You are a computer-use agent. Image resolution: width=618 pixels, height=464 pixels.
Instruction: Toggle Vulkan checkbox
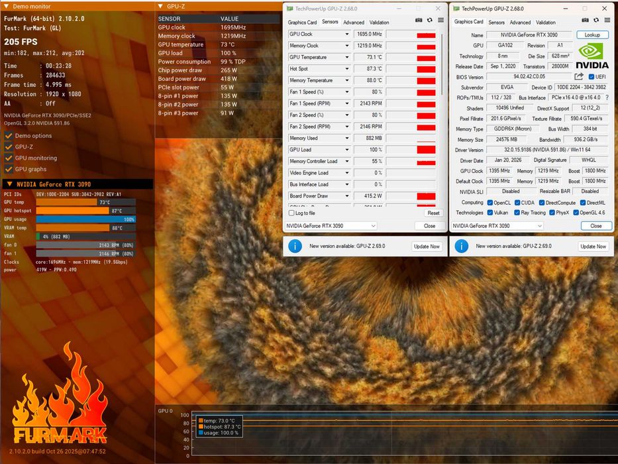click(x=490, y=213)
